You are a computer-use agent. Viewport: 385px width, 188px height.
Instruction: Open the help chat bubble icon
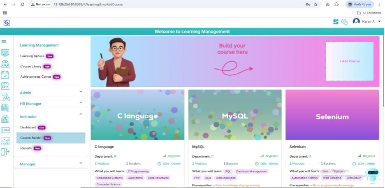point(345,22)
